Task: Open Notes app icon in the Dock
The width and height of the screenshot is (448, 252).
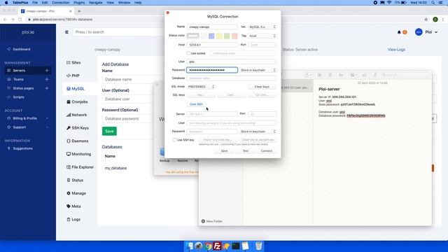Action: point(246,246)
